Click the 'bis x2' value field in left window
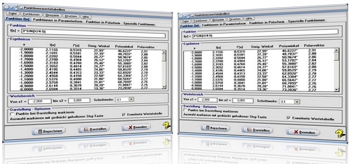Viewport: 349px width, 164px height. pyautogui.click(x=79, y=100)
